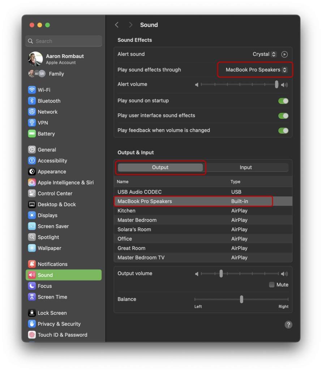Select the Output tab
Screen dimensions: 322x371
pyautogui.click(x=160, y=167)
